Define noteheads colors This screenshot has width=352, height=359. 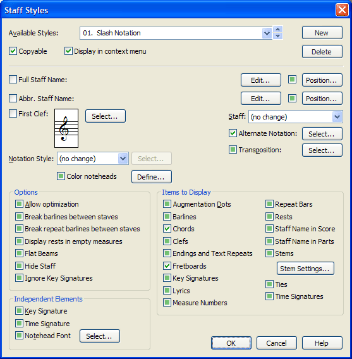click(151, 177)
